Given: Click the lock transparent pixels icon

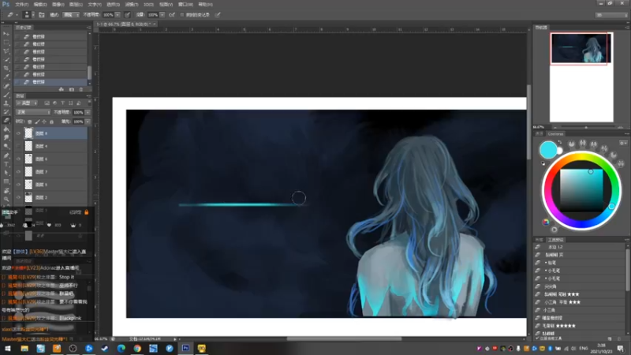Looking at the screenshot, I should click(30, 121).
